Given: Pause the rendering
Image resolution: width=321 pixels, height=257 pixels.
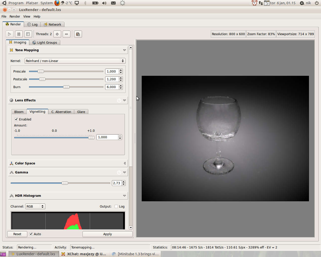Looking at the screenshot, I should pos(19,34).
